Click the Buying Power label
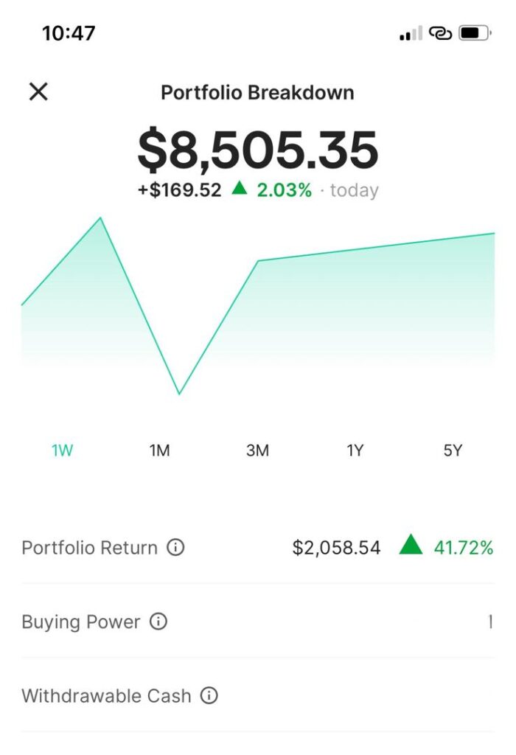This screenshot has height=755, width=516. click(x=81, y=622)
